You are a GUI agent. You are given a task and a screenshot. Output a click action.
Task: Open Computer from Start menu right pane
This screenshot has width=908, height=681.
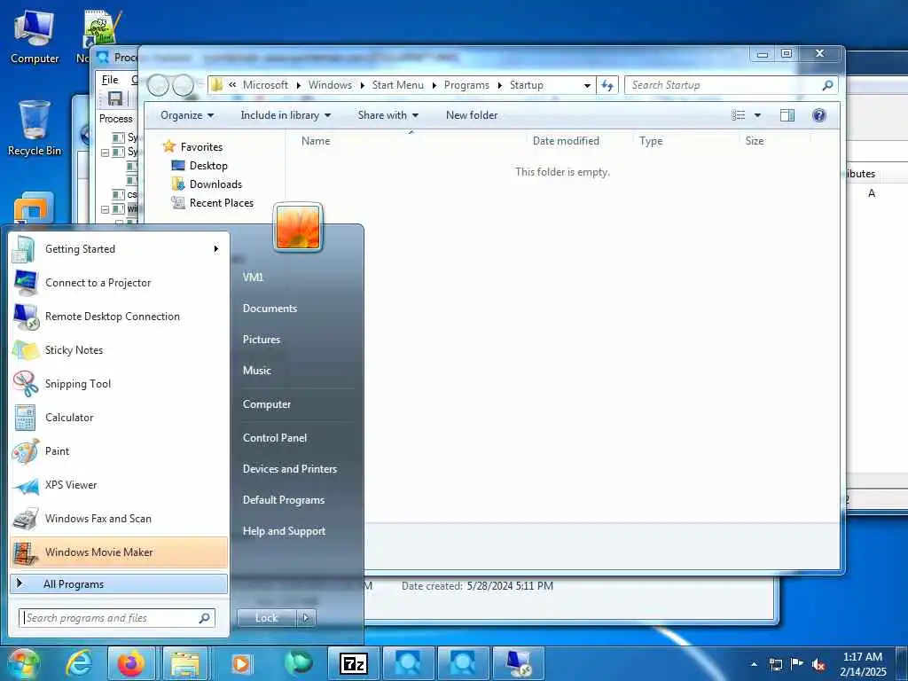click(x=266, y=404)
